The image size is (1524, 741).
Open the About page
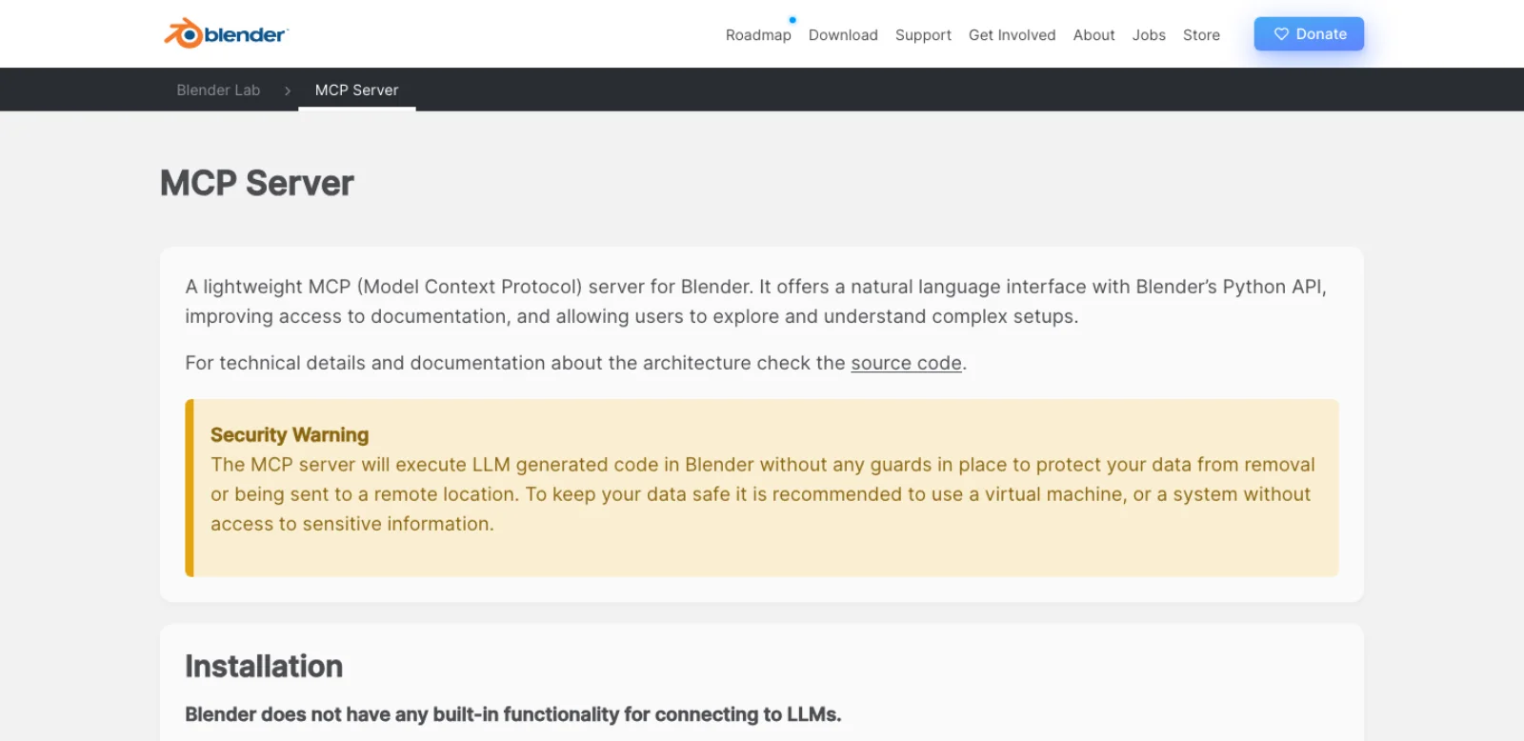point(1093,35)
